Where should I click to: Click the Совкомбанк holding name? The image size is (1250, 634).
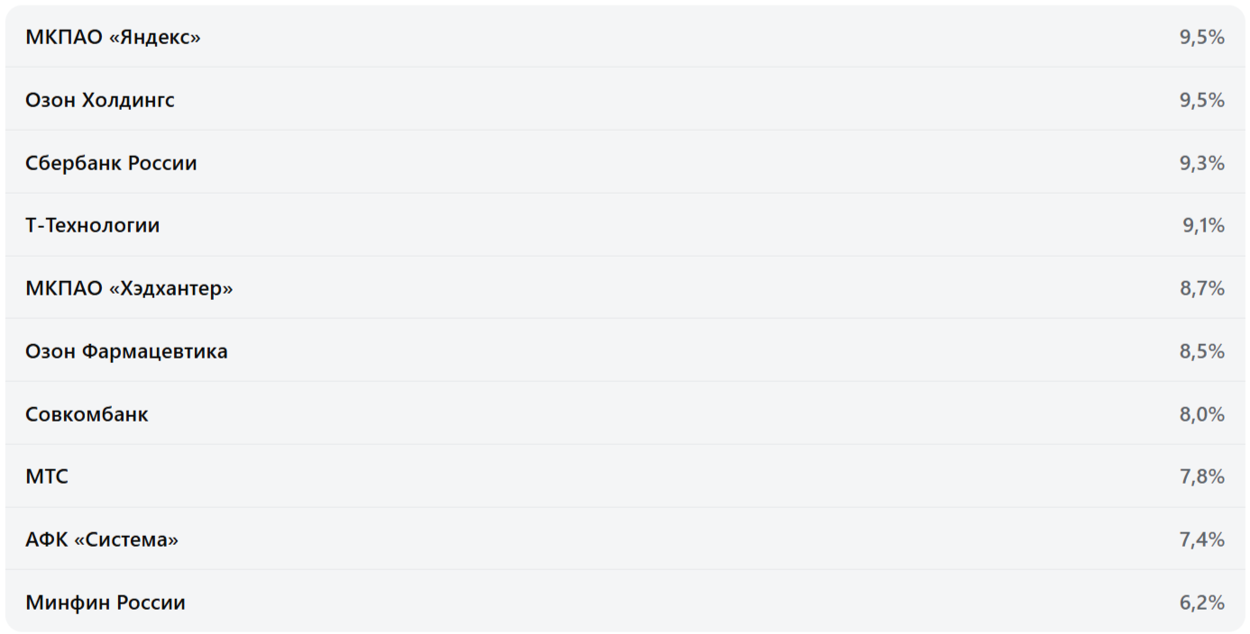pyautogui.click(x=87, y=414)
